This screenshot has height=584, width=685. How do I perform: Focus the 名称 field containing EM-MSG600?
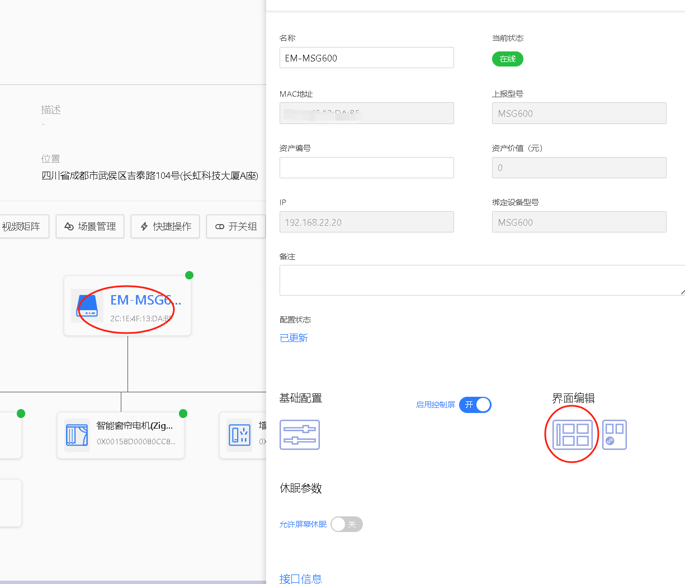[x=366, y=58]
